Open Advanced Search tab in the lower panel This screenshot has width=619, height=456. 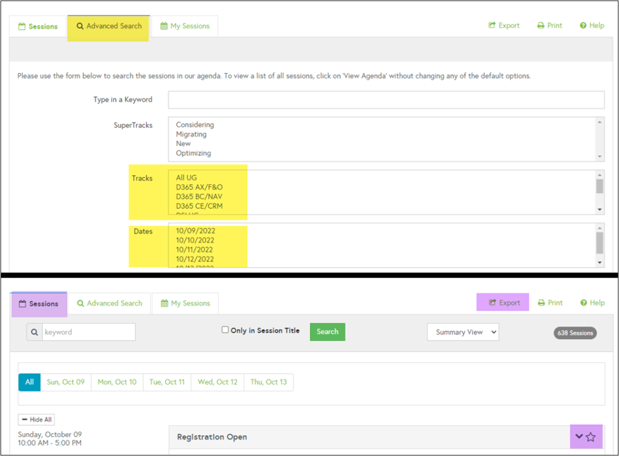coord(109,303)
